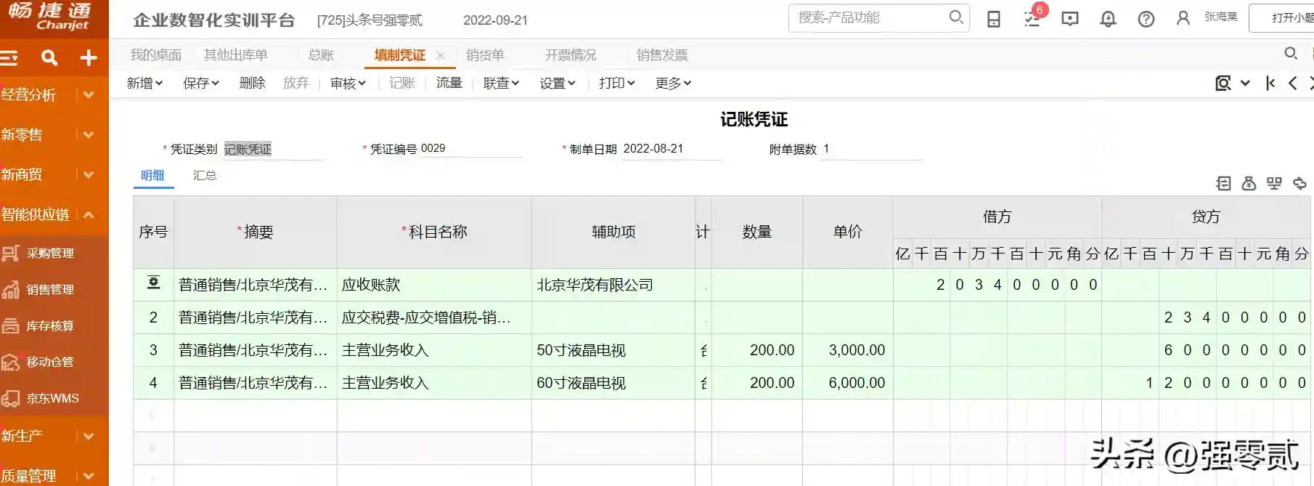Click the search magnifier icon in sidebar
1314x486 pixels.
pos(49,57)
